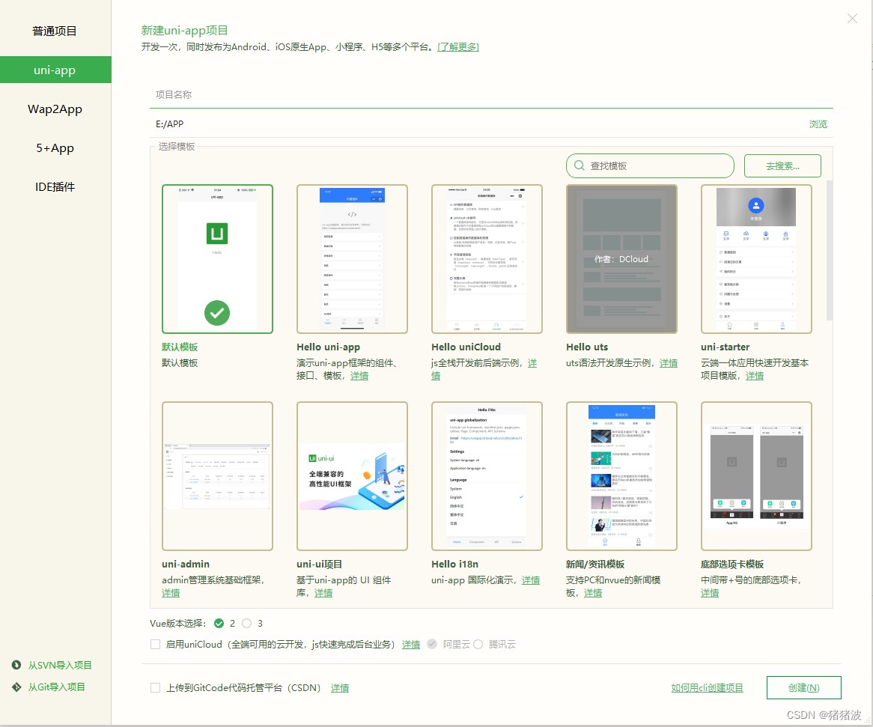
Task: Click the Hello uni-app title text
Action: pyautogui.click(x=329, y=347)
